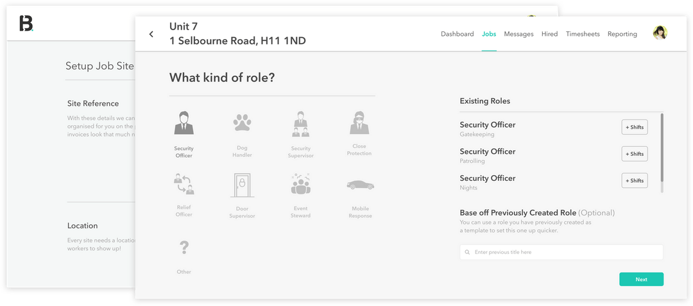
Task: Choose the Relief Officer role icon
Action: point(184,185)
